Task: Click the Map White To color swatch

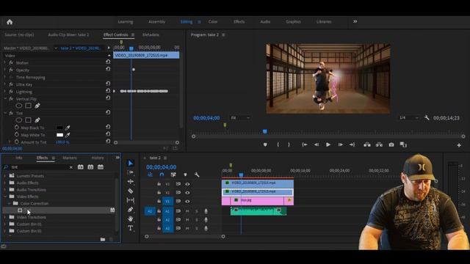Action: (60, 135)
